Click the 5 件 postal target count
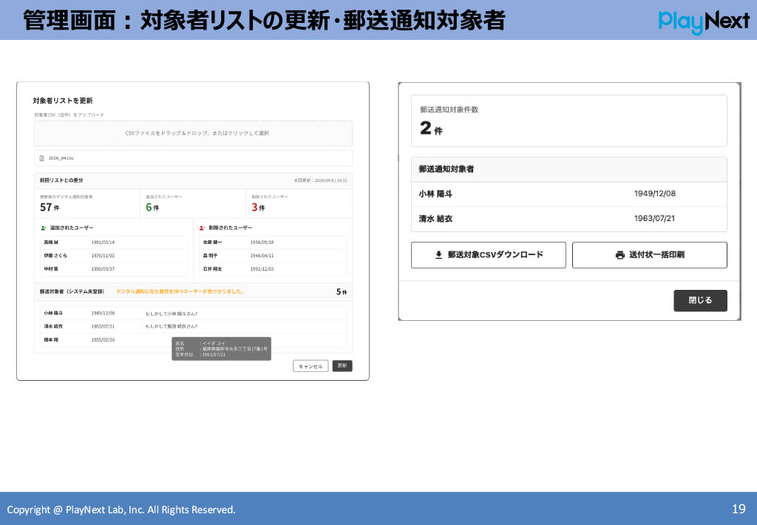The height and width of the screenshot is (525, 757). [x=342, y=292]
